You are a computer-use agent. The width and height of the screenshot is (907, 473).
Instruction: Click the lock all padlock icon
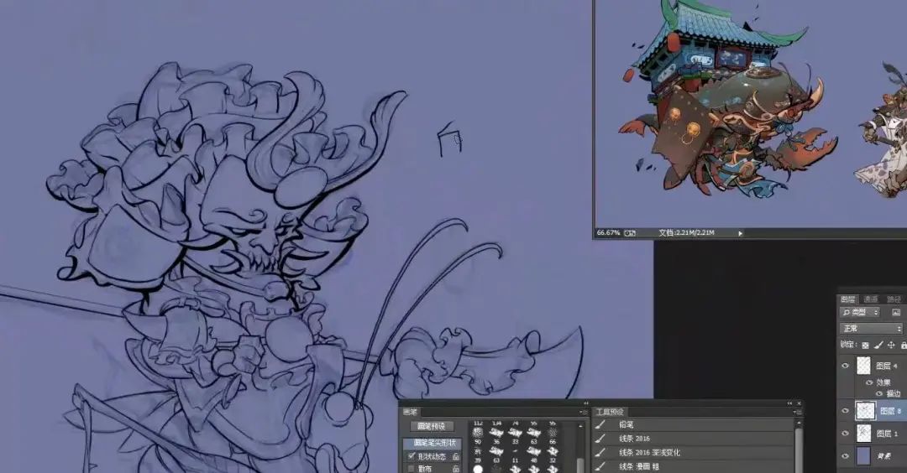pos(903,345)
